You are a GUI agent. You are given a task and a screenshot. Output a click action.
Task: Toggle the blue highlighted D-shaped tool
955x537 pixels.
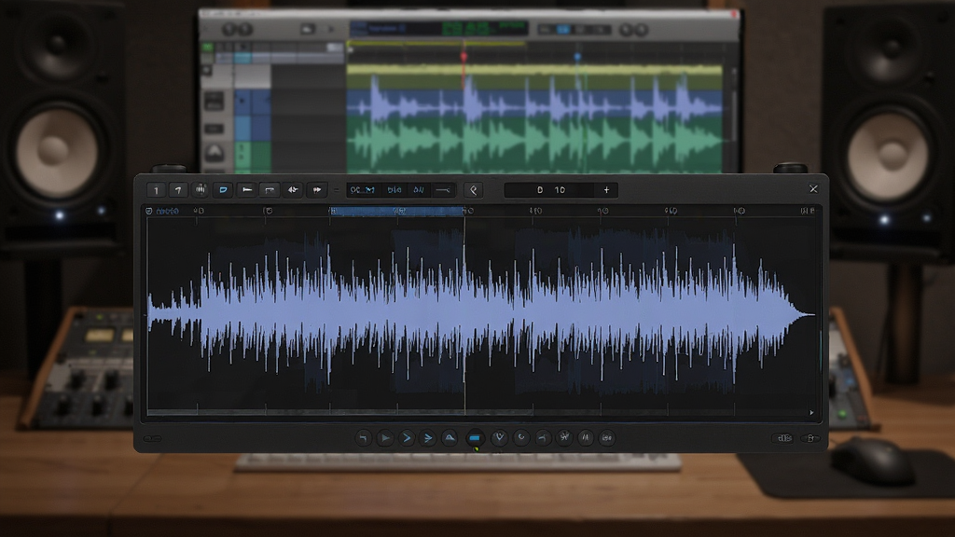coord(224,190)
